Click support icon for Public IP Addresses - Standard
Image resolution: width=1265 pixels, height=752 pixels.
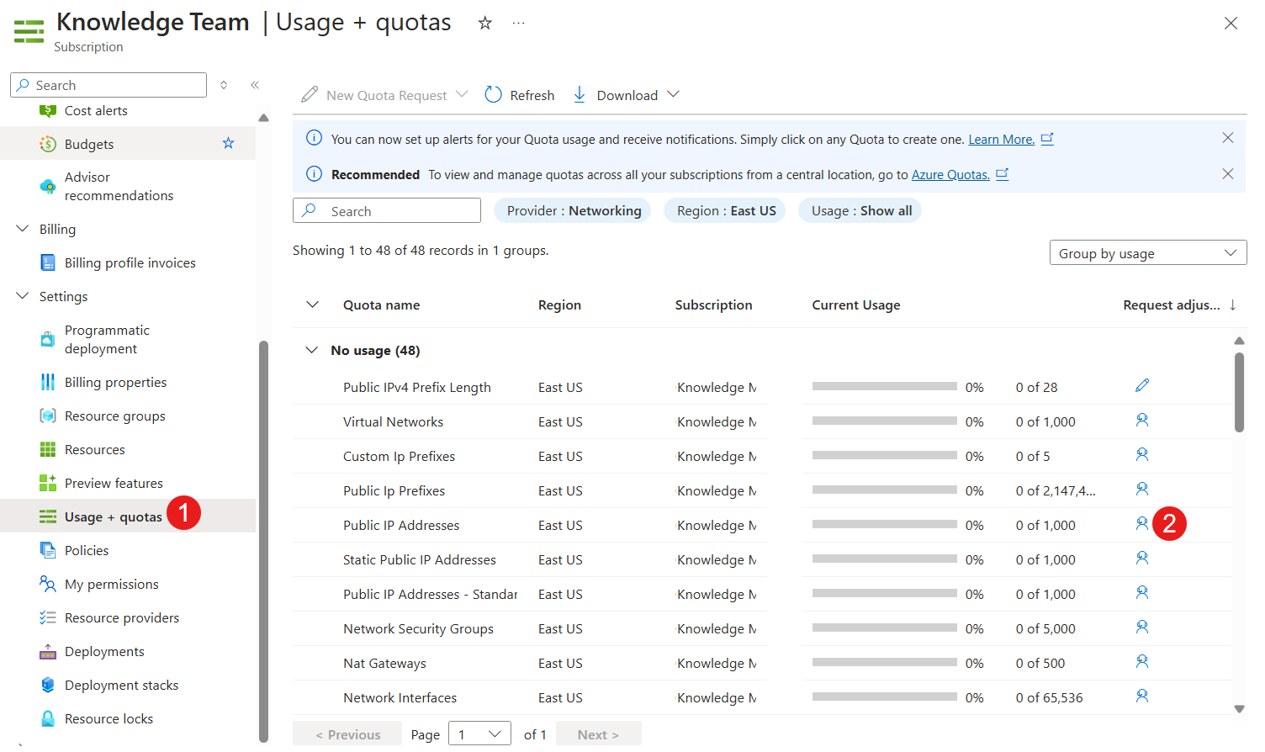click(1142, 592)
